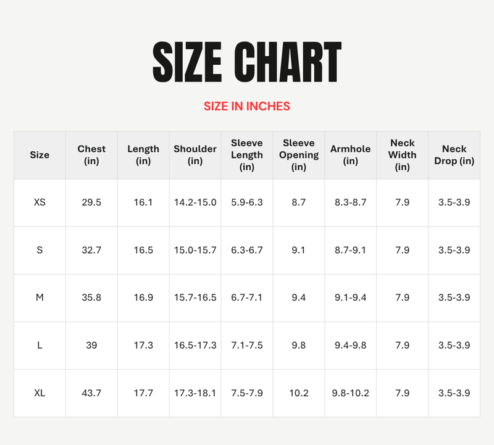Select the 32.7 chest measurement cell
This screenshot has width=494, height=445.
(91, 250)
